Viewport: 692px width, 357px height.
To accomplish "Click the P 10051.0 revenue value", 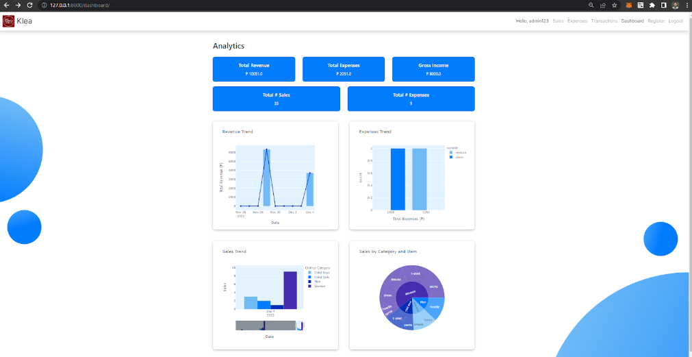I will click(254, 74).
